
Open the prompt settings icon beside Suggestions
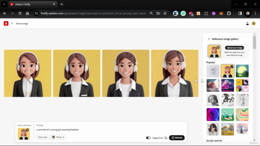pos(166,138)
